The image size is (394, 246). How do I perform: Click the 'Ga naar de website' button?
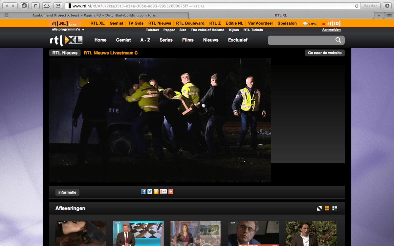[x=325, y=53]
